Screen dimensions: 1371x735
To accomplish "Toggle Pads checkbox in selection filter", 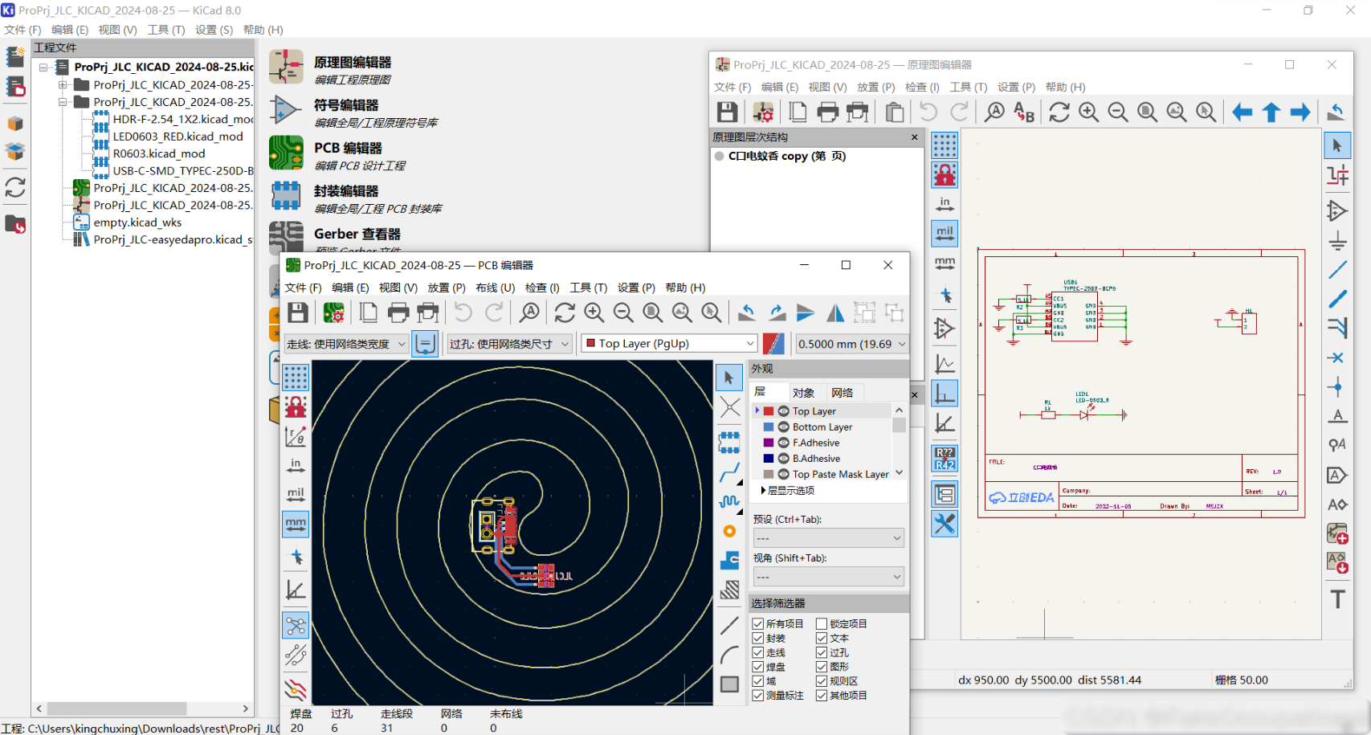I will [757, 667].
